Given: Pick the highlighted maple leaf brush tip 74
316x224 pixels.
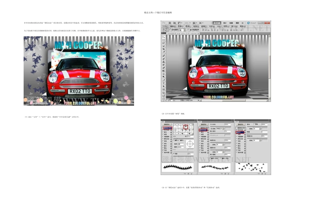Looking at the screenshot, I should [186, 127].
